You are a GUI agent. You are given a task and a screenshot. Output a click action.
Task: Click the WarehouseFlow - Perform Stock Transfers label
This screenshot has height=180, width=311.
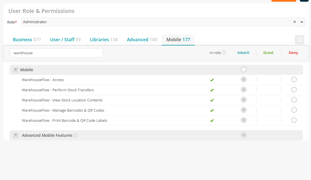pos(58,90)
